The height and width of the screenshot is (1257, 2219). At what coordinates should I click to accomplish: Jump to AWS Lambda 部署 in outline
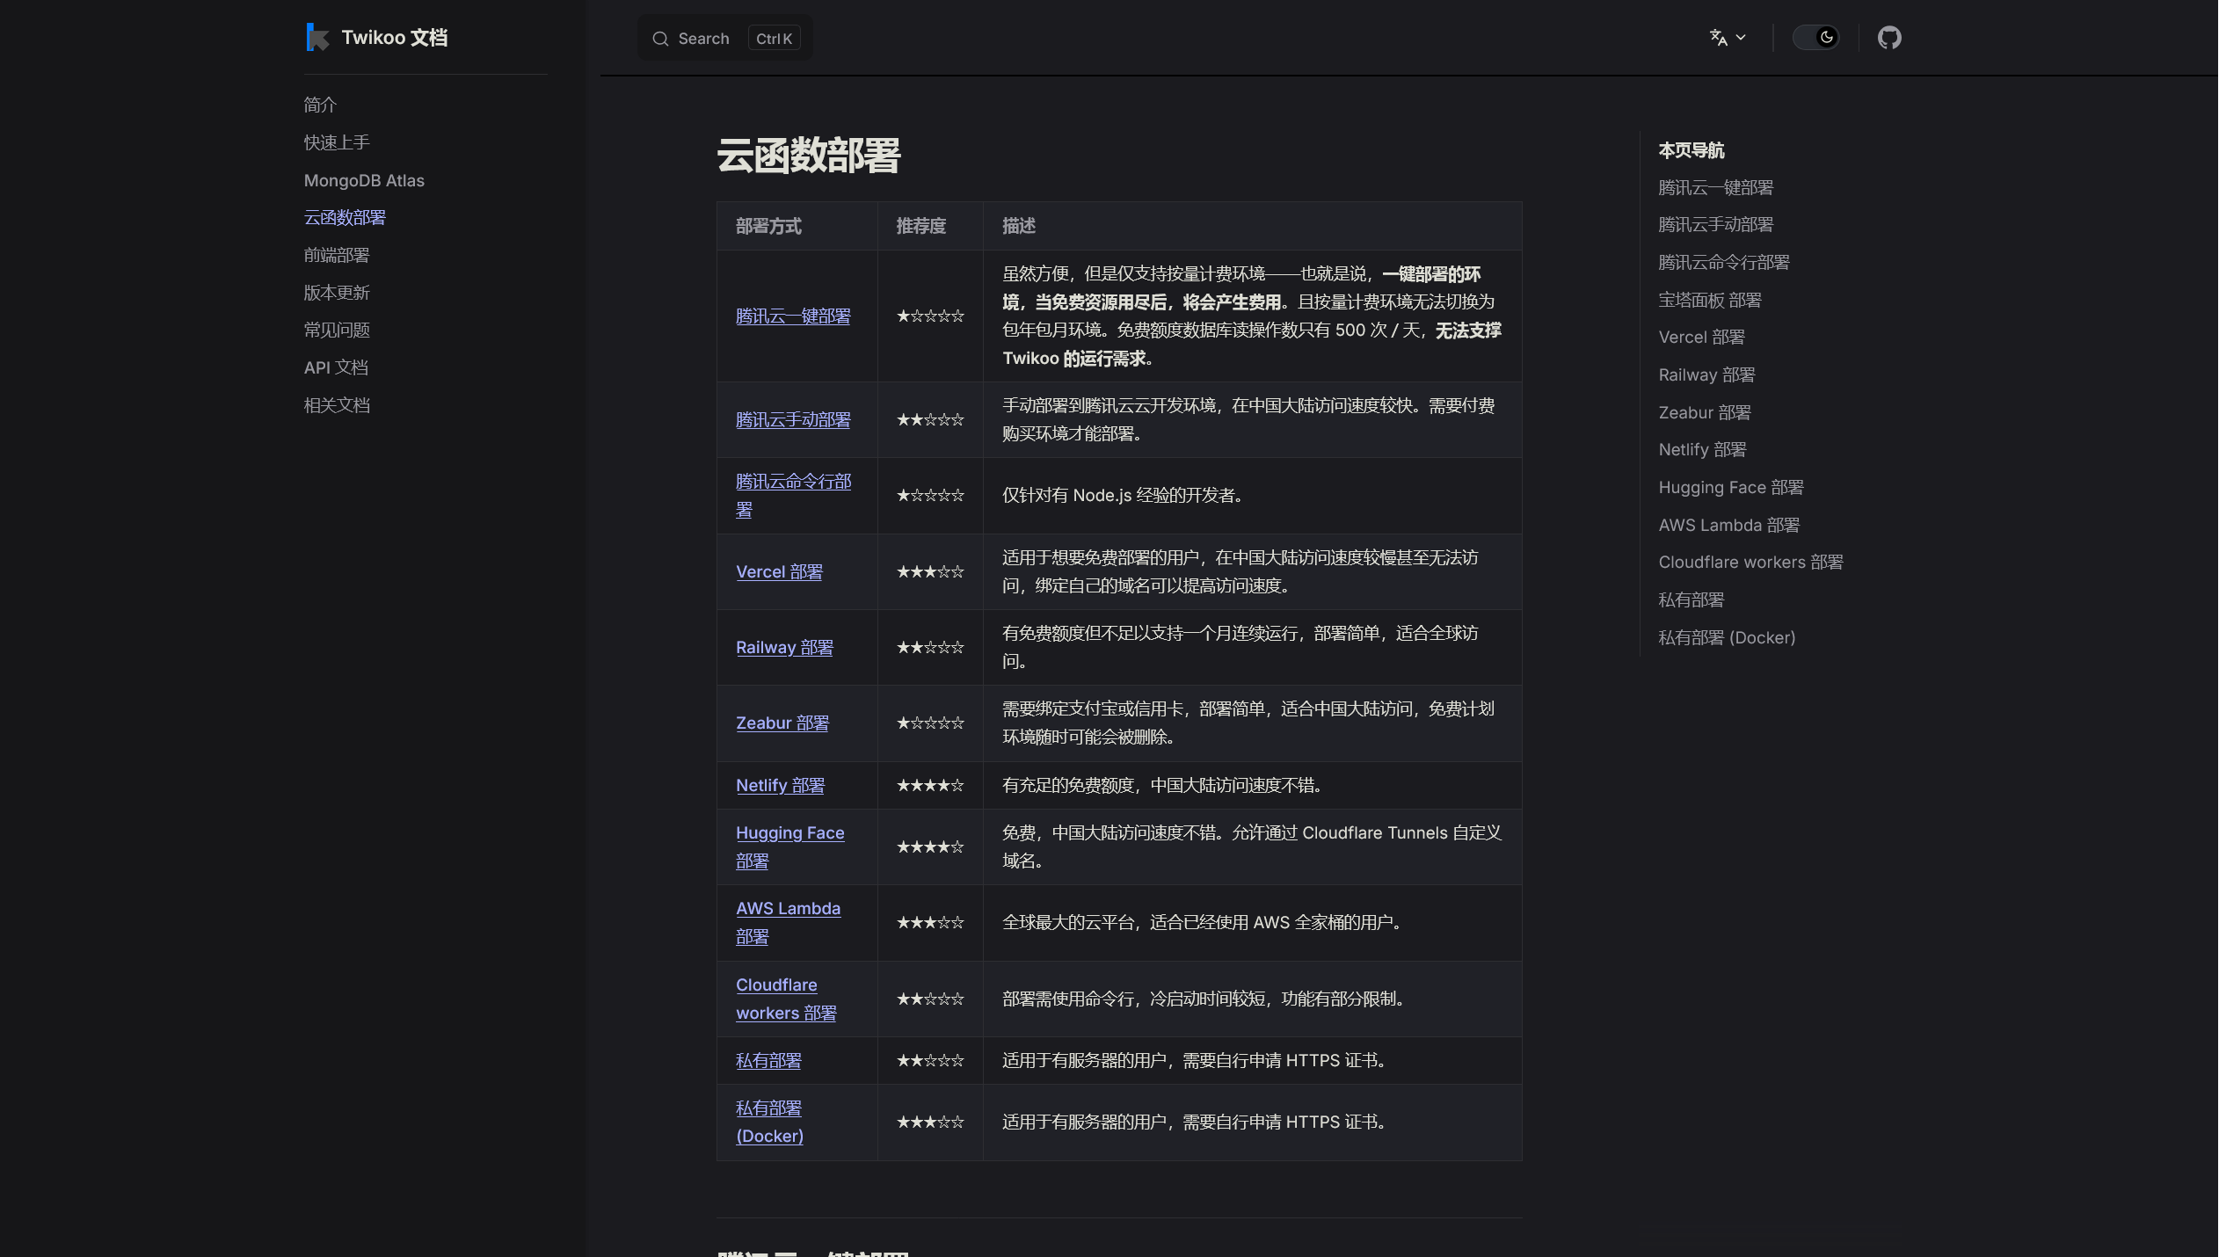(1728, 526)
